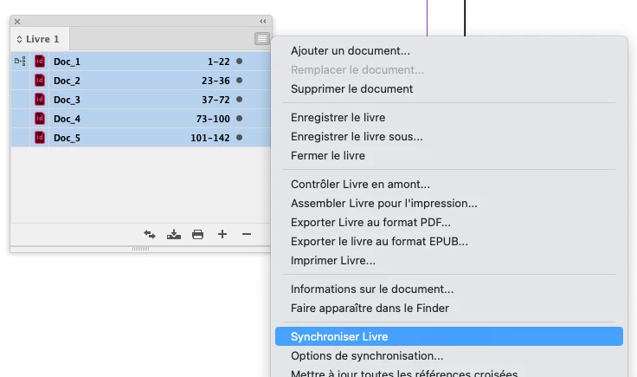Viewport: 637px width, 377px height.
Task: Cycle the Livre 1 tab display arrows
Action: tap(19, 40)
